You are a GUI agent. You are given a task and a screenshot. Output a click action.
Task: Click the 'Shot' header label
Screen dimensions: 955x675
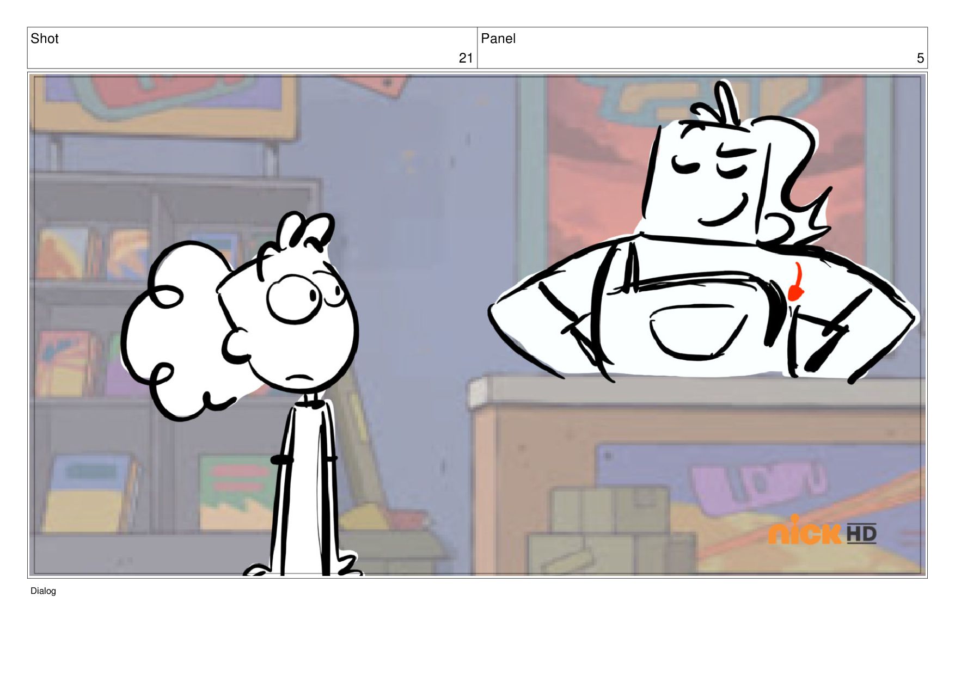[45, 39]
